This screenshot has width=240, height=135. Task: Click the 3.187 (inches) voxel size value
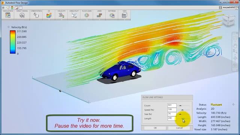click(x=219, y=129)
